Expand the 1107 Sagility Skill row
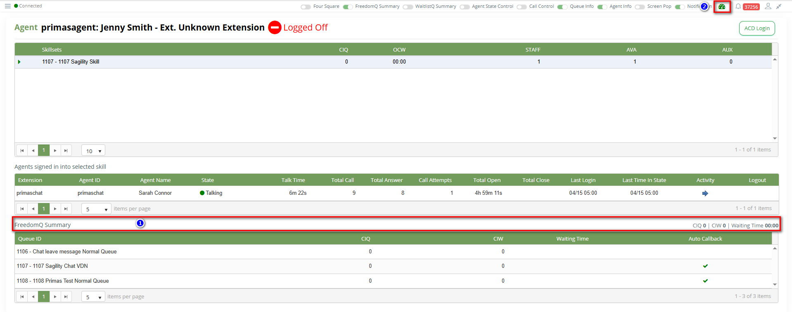 pyautogui.click(x=19, y=62)
